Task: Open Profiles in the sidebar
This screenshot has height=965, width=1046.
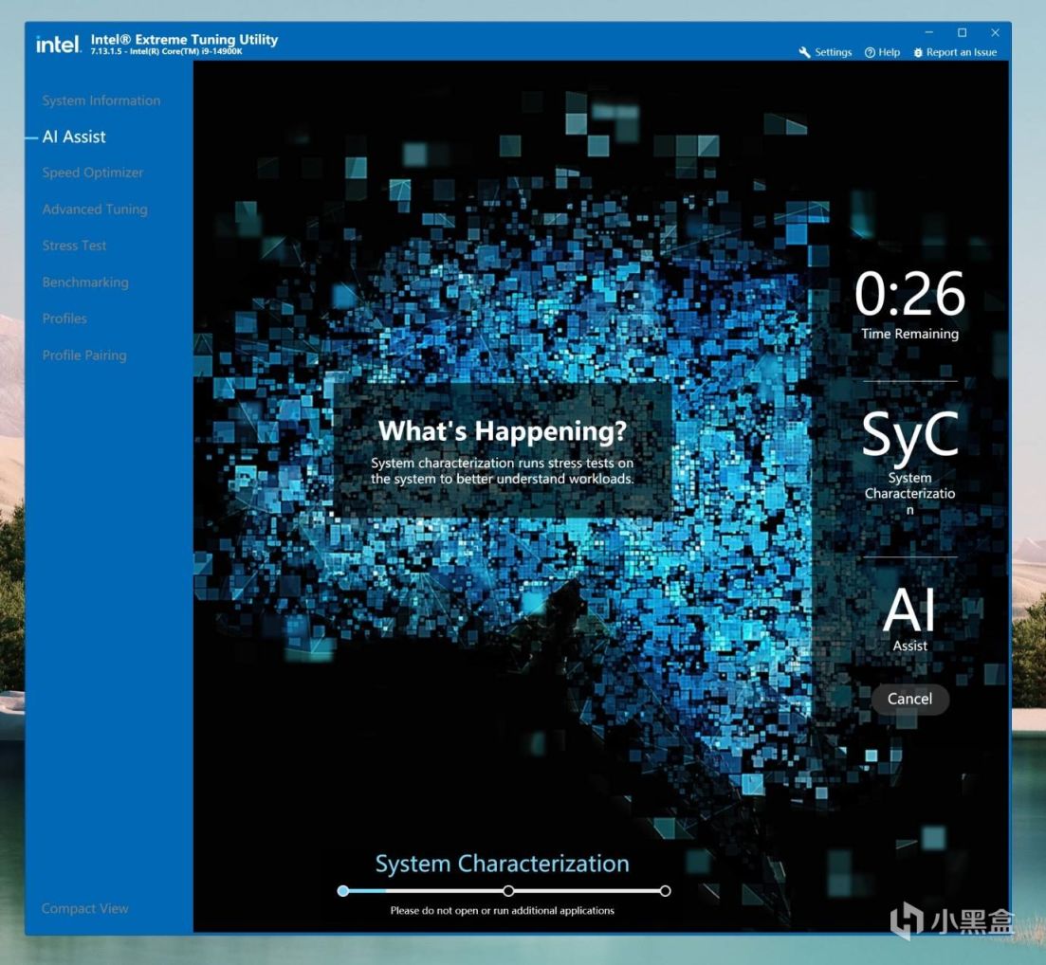Action: (64, 319)
